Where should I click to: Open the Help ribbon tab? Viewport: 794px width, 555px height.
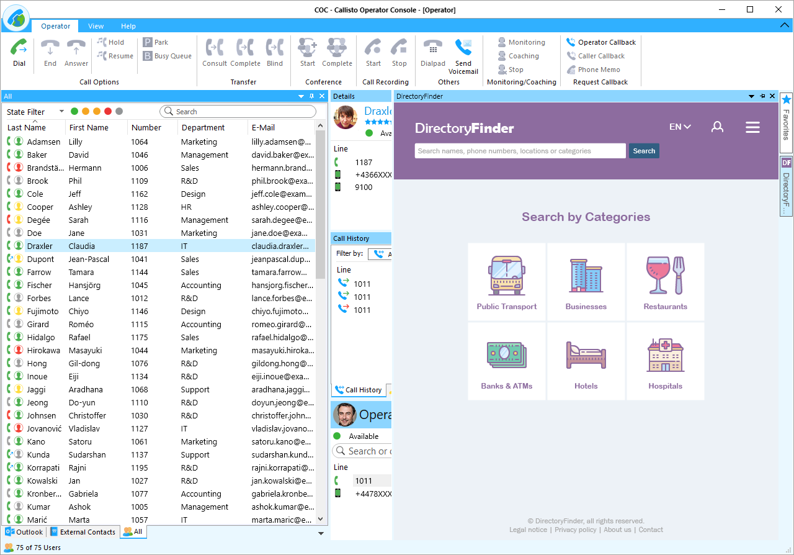pyautogui.click(x=128, y=26)
